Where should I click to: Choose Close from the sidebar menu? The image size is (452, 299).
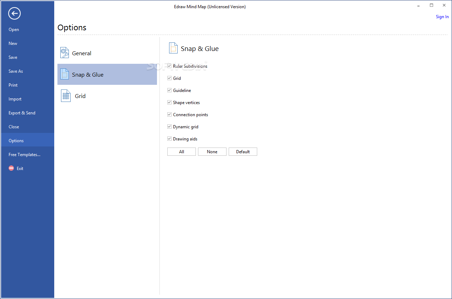click(x=27, y=127)
